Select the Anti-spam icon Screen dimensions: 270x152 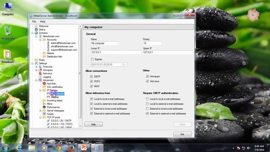coord(40,70)
